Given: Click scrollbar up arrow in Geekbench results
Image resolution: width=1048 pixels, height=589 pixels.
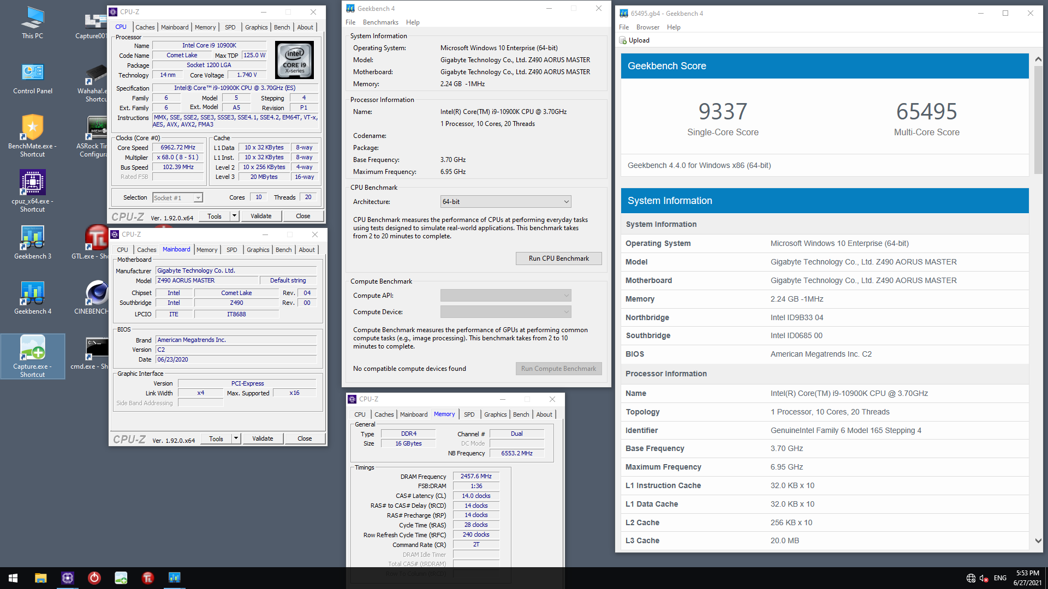Looking at the screenshot, I should click(x=1038, y=59).
